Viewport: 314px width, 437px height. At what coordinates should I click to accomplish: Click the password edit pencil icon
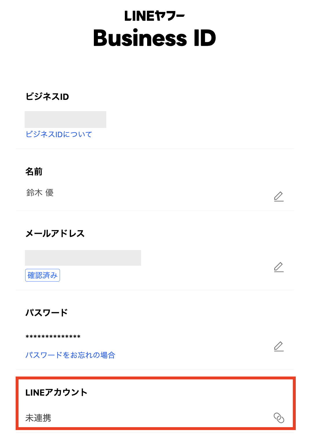pos(279,346)
